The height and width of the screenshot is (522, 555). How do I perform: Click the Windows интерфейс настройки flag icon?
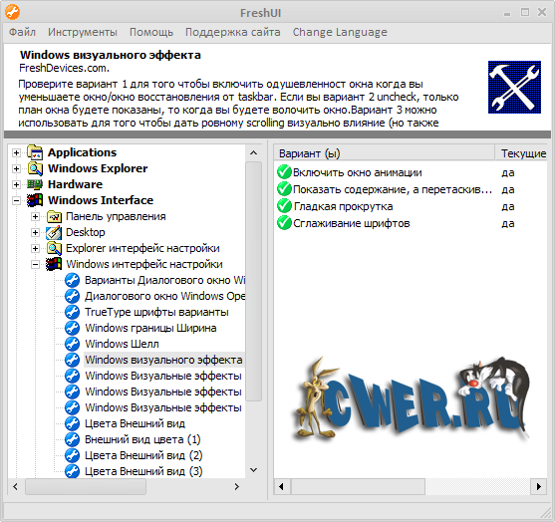point(54,264)
